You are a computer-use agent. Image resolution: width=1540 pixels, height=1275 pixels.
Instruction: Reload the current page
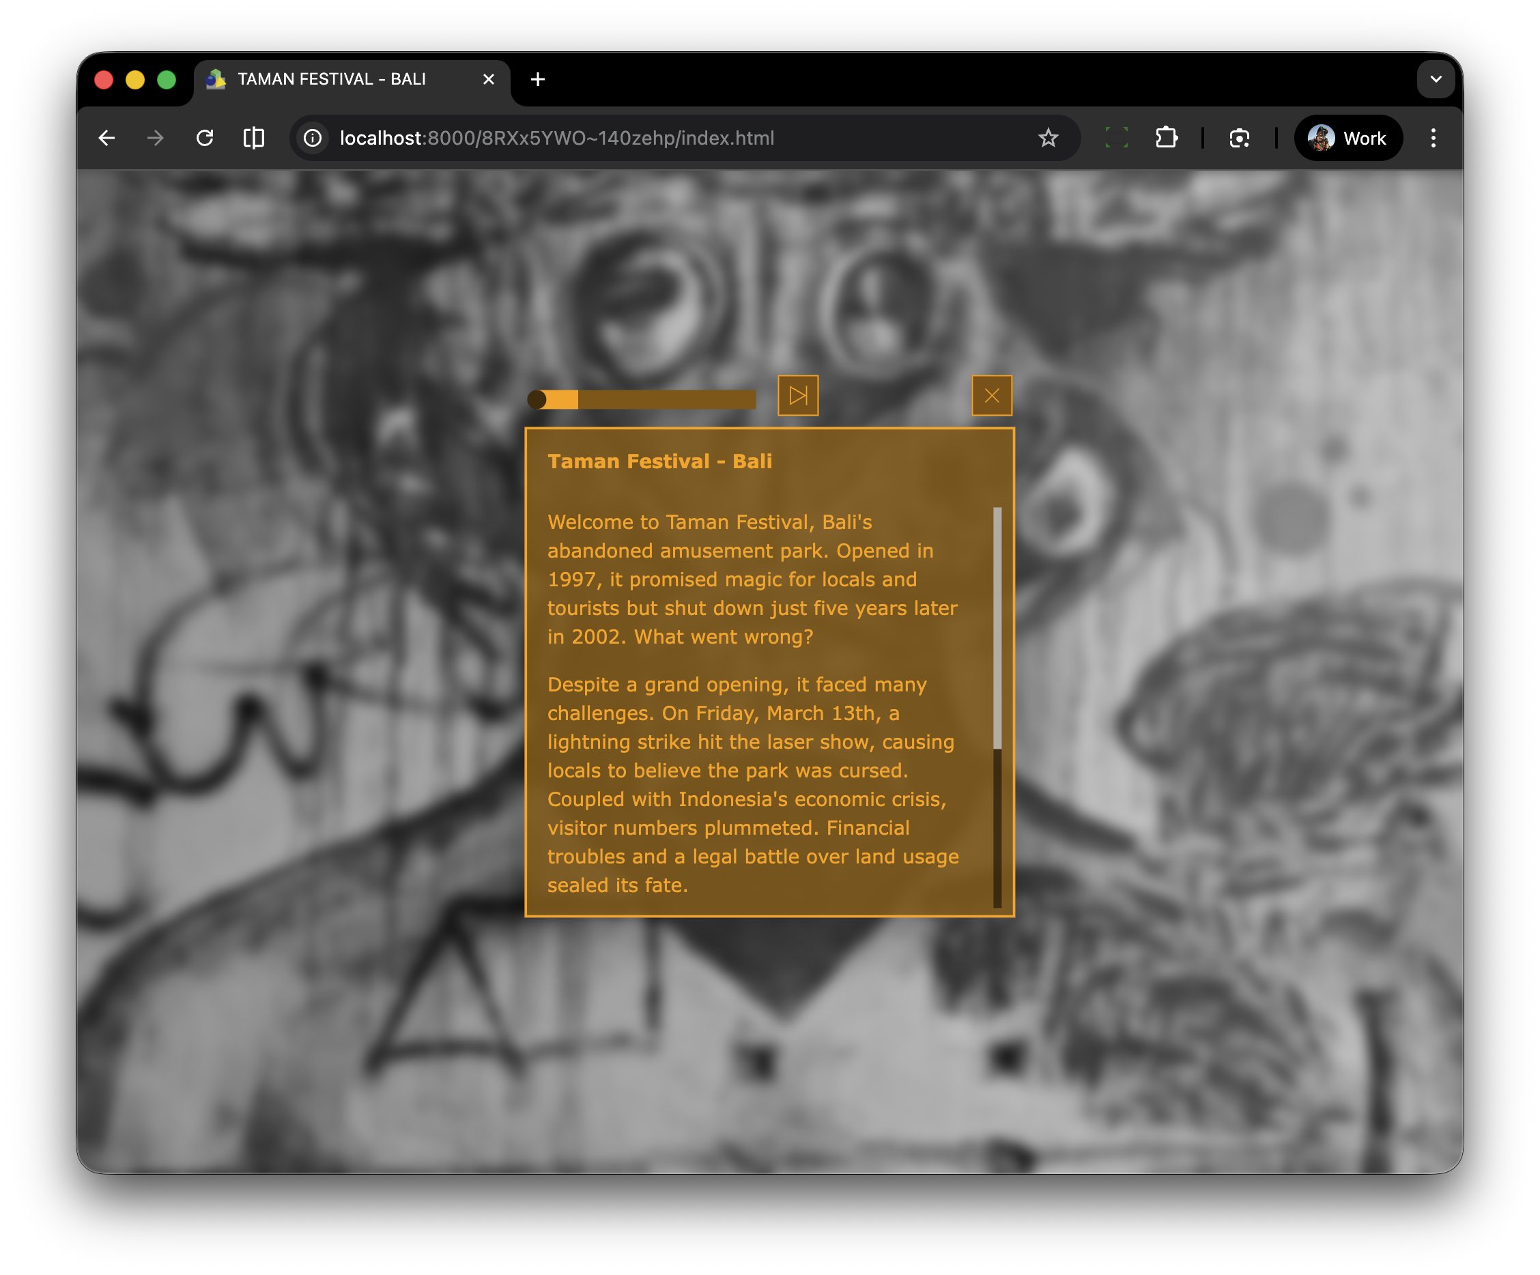click(x=205, y=138)
